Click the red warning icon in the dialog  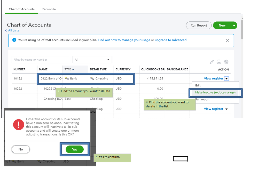(x=19, y=125)
